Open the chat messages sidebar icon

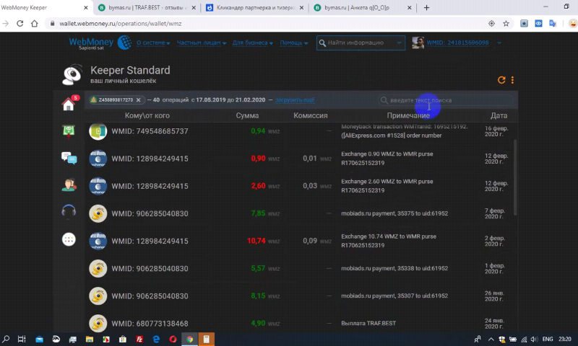pyautogui.click(x=69, y=158)
